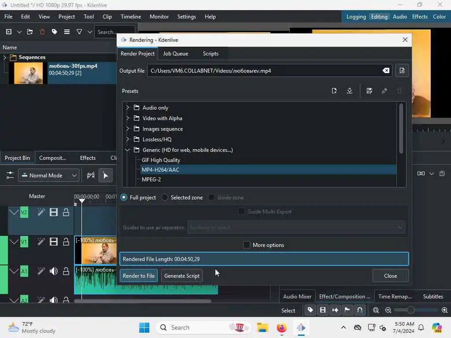Open the bin hamburger options menu
Screen dimensions: 451x338
click(x=67, y=32)
